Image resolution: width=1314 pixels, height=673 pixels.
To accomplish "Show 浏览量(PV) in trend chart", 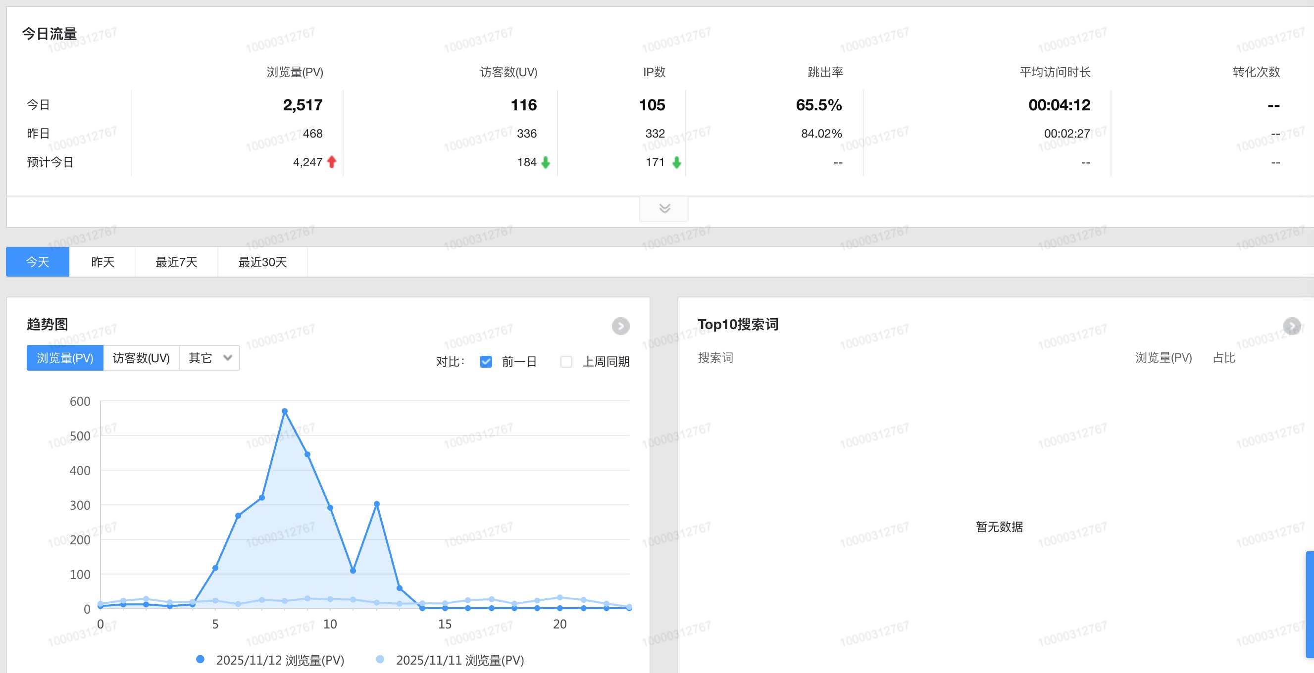I will click(x=65, y=358).
